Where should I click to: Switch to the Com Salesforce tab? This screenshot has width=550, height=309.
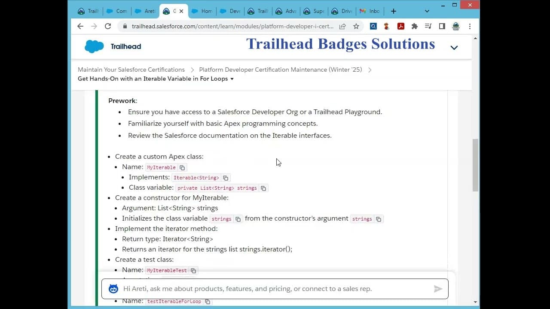(x=116, y=11)
